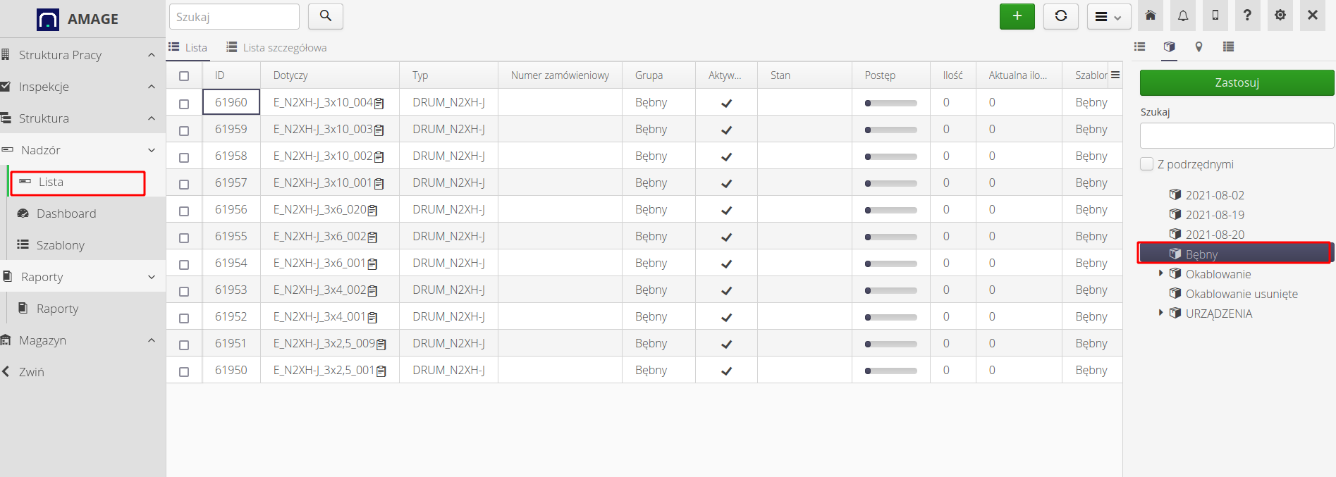Image resolution: width=1336 pixels, height=477 pixels.
Task: Switch to the map pin location panel tab
Action: [1199, 47]
